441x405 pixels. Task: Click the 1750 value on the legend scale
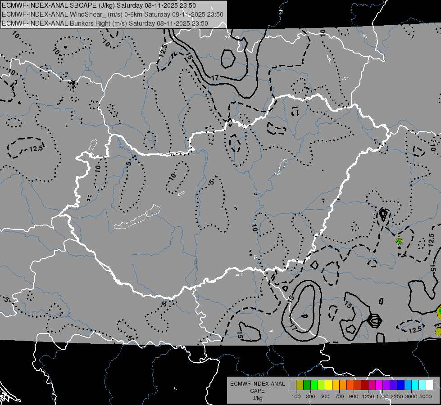pos(382,396)
